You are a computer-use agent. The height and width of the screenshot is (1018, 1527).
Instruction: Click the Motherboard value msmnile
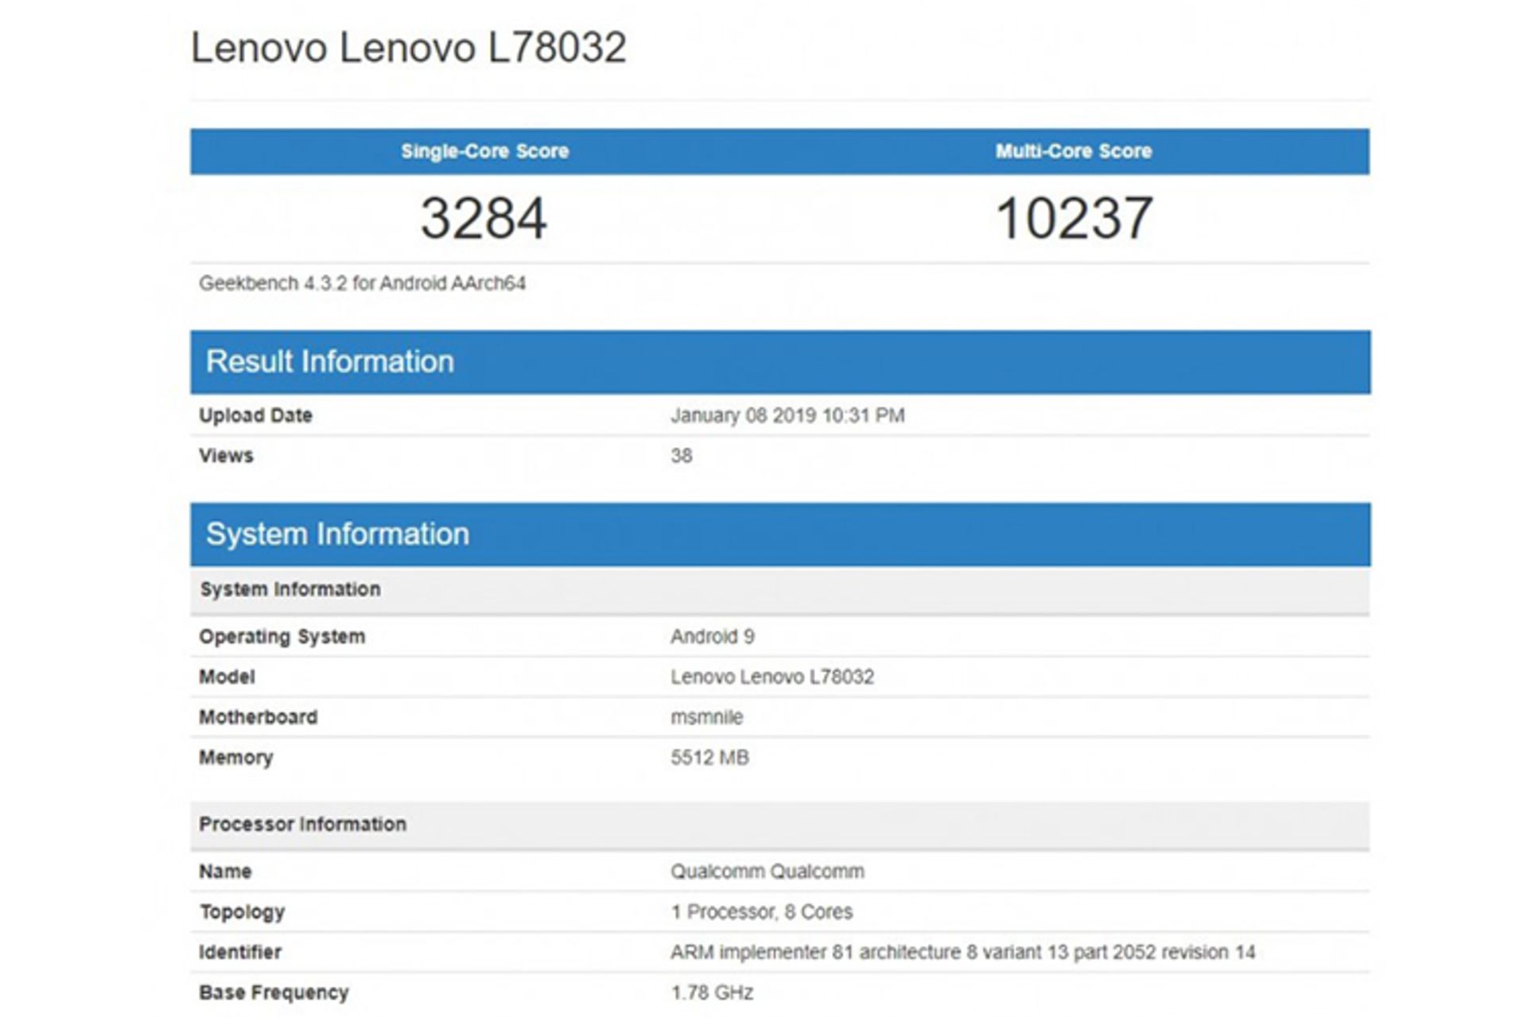(x=706, y=717)
